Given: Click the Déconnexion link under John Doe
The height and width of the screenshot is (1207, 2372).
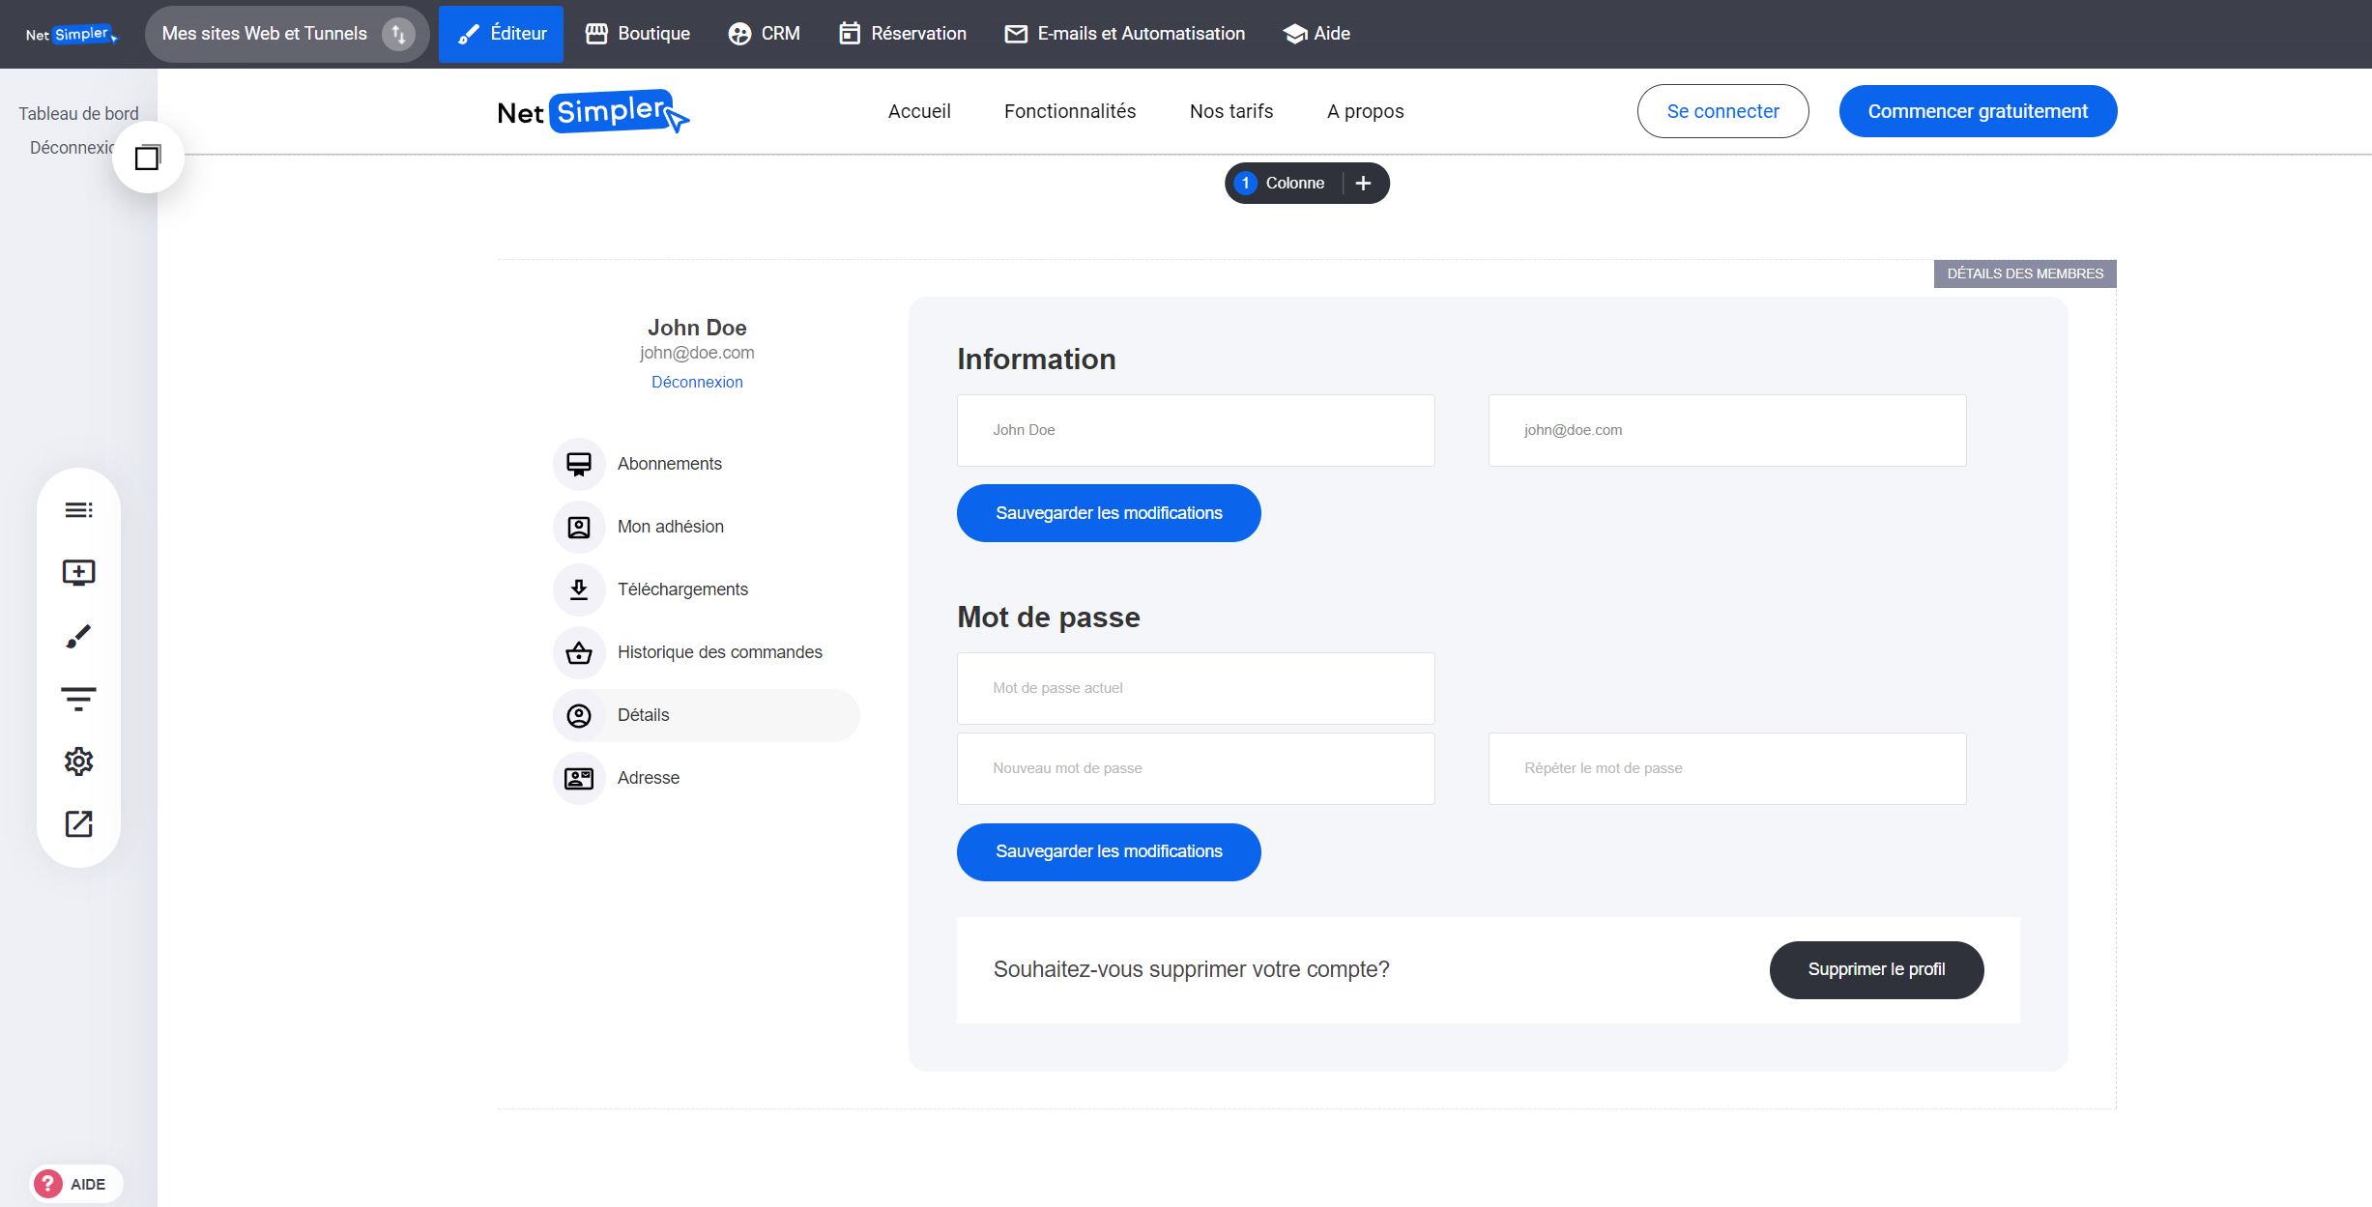Looking at the screenshot, I should 697,382.
